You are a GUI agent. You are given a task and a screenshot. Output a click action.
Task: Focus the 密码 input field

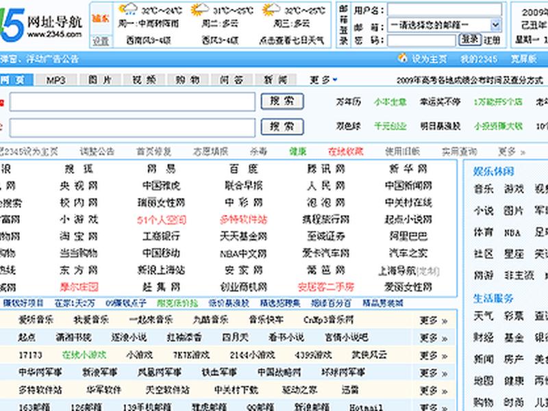click(x=421, y=40)
